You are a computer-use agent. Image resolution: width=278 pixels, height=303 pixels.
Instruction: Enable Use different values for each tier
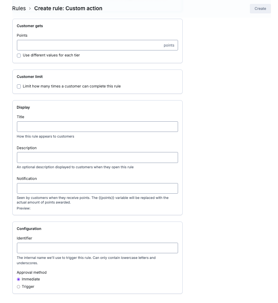pyautogui.click(x=19, y=55)
